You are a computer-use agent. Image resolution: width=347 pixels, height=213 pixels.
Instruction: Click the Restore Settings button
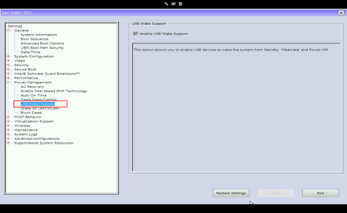pyautogui.click(x=231, y=193)
